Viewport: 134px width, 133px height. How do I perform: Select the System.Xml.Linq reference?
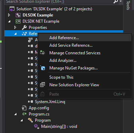click(x=50, y=102)
